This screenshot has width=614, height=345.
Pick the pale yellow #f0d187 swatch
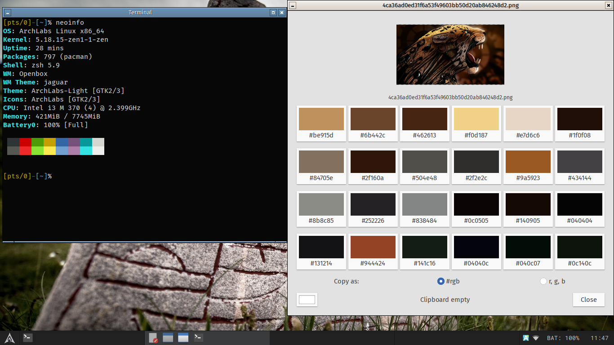(x=476, y=124)
